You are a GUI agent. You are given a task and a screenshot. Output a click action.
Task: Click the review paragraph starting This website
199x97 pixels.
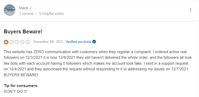pyautogui.click(x=98, y=63)
